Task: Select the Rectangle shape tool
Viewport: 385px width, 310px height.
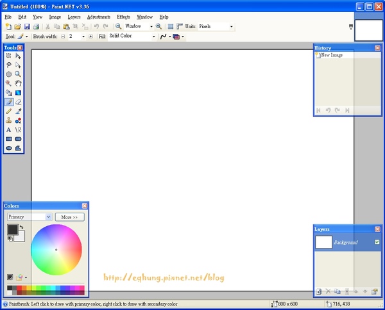Action: (9, 139)
